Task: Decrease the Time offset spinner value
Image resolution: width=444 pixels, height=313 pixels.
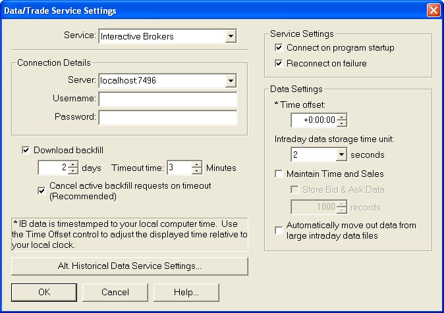Action: coord(341,123)
